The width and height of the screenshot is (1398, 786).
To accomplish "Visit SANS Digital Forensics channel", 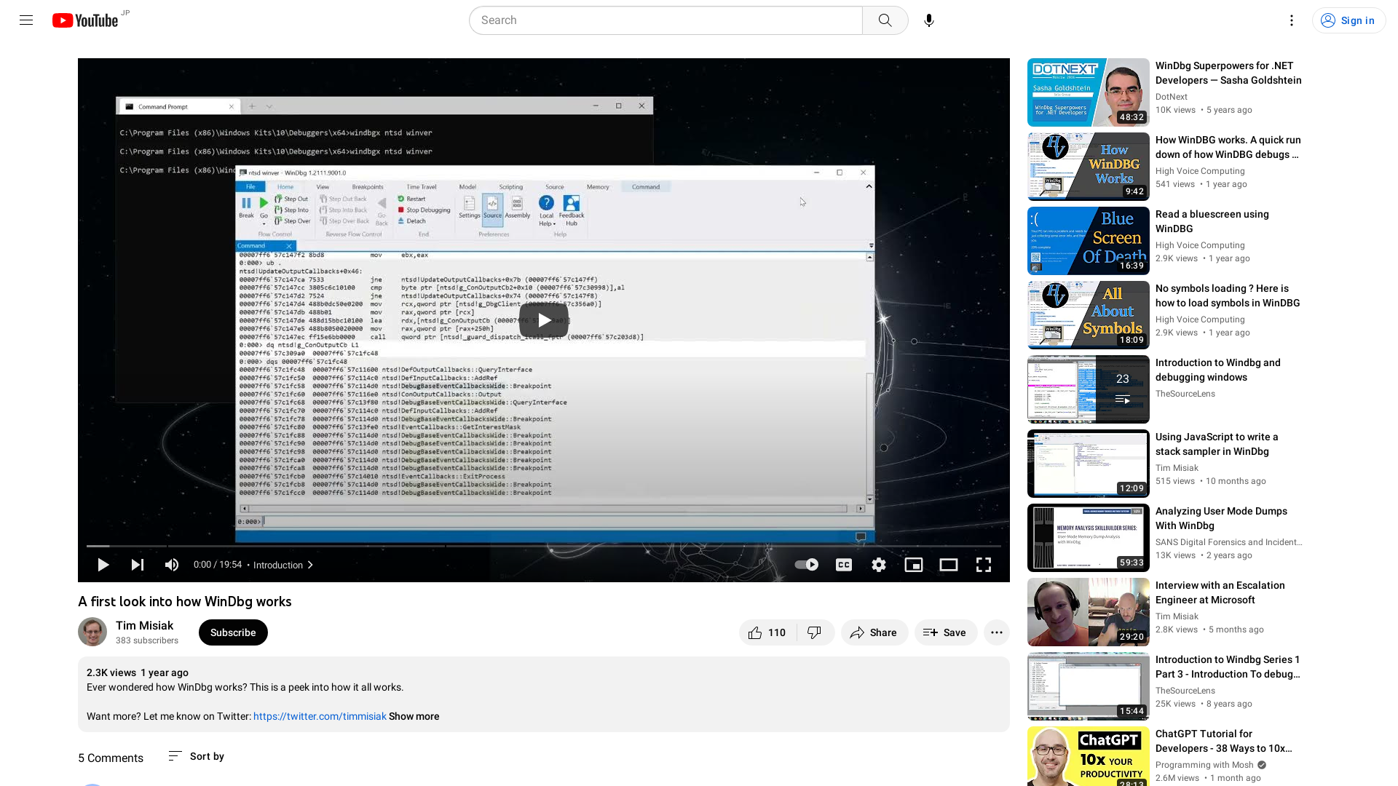I will 1228,542.
